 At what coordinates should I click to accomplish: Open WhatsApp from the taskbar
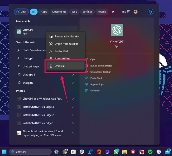116,152
